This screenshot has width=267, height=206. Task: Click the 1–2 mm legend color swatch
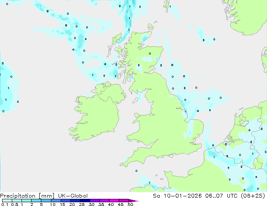(x=27, y=201)
